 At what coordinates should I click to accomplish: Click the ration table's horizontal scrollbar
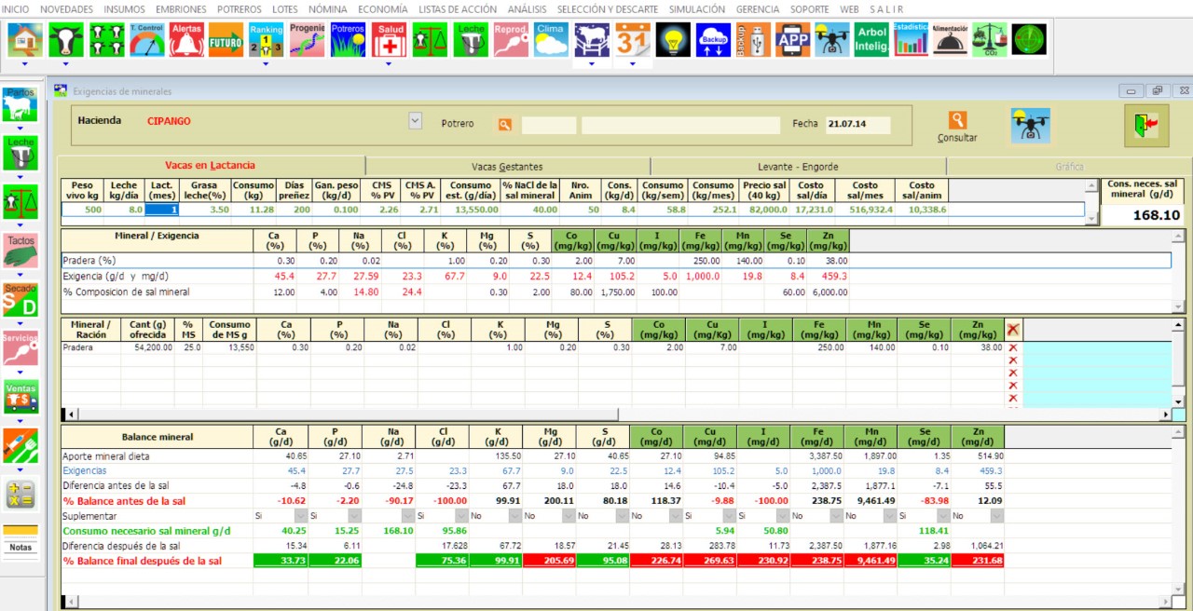point(615,414)
